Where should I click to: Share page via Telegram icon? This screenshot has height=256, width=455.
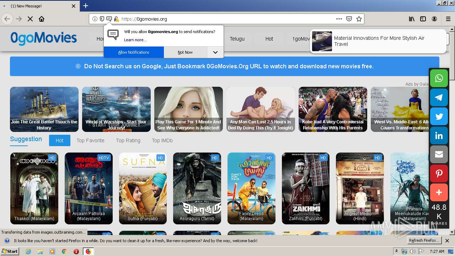[439, 97]
